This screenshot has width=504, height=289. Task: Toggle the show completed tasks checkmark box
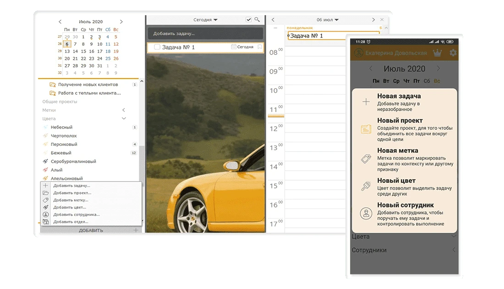point(248,20)
